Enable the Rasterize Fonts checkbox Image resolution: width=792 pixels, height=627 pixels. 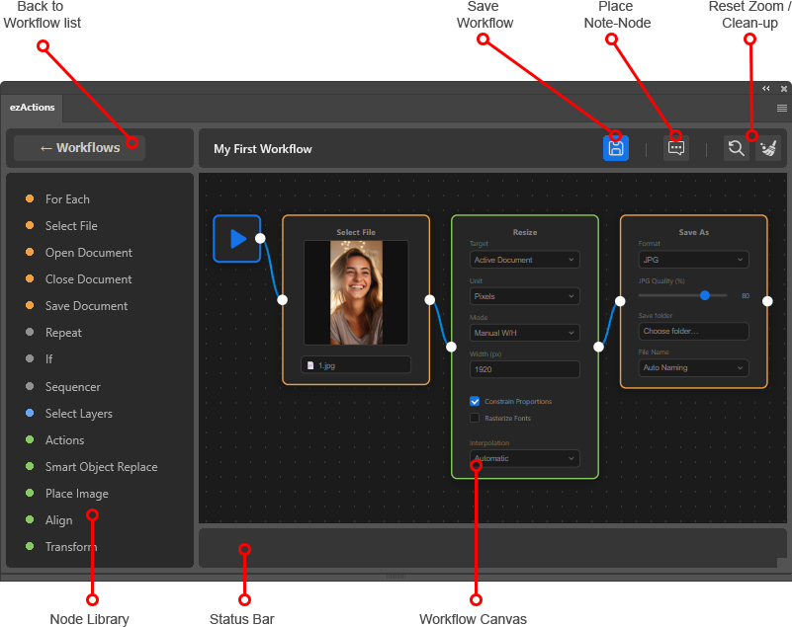coord(475,418)
